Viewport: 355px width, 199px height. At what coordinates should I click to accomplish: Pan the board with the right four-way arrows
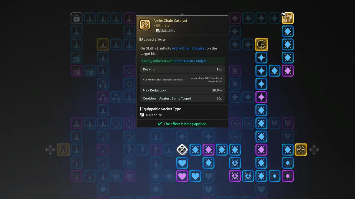[x=314, y=150]
